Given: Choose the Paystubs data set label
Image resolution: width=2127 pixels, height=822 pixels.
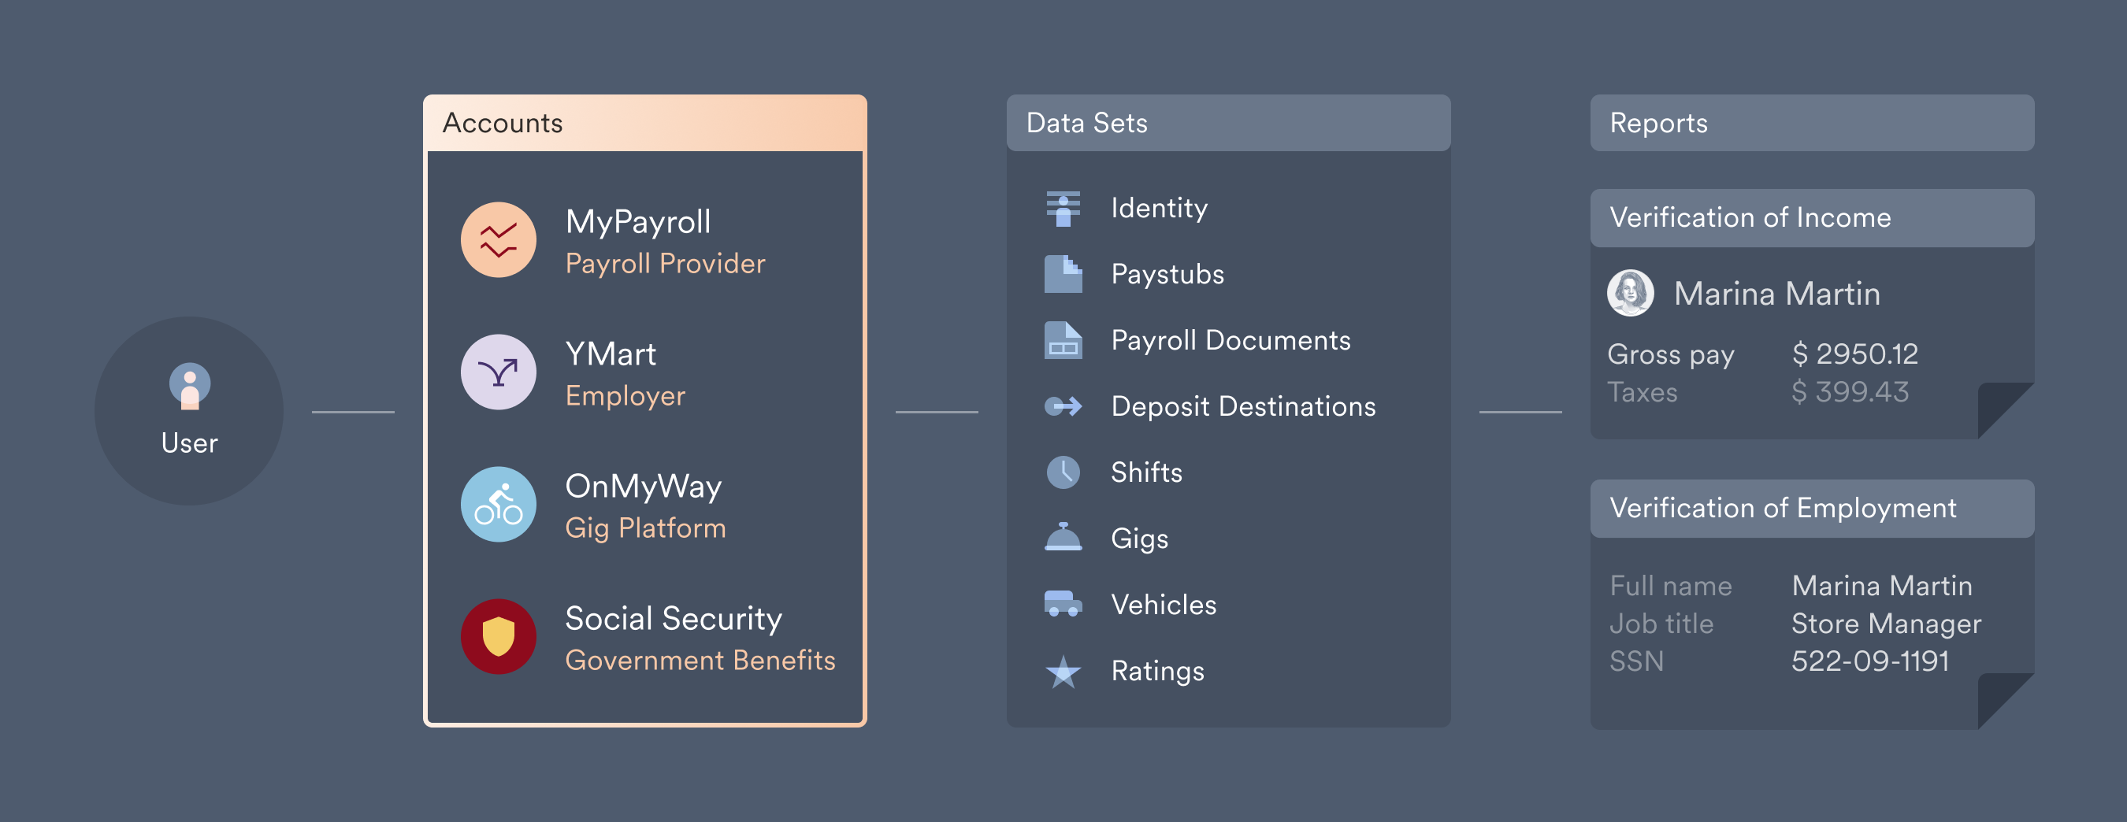Looking at the screenshot, I should 1167,275.
